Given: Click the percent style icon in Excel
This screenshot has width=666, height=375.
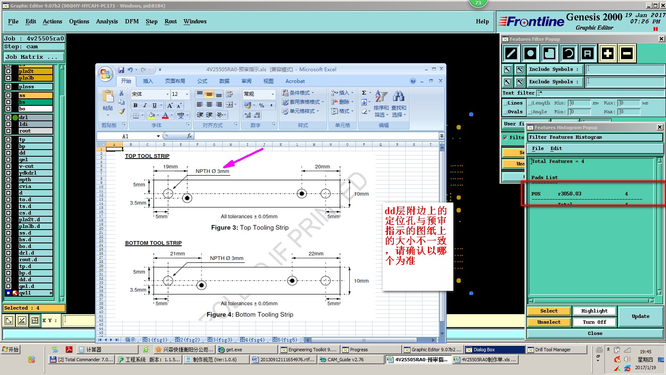Looking at the screenshot, I should point(261,105).
